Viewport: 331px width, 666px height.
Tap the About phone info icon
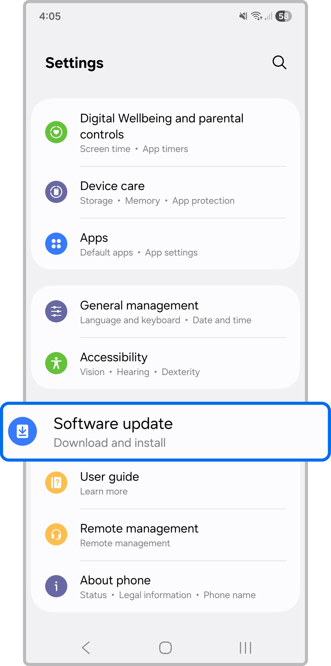(x=56, y=586)
